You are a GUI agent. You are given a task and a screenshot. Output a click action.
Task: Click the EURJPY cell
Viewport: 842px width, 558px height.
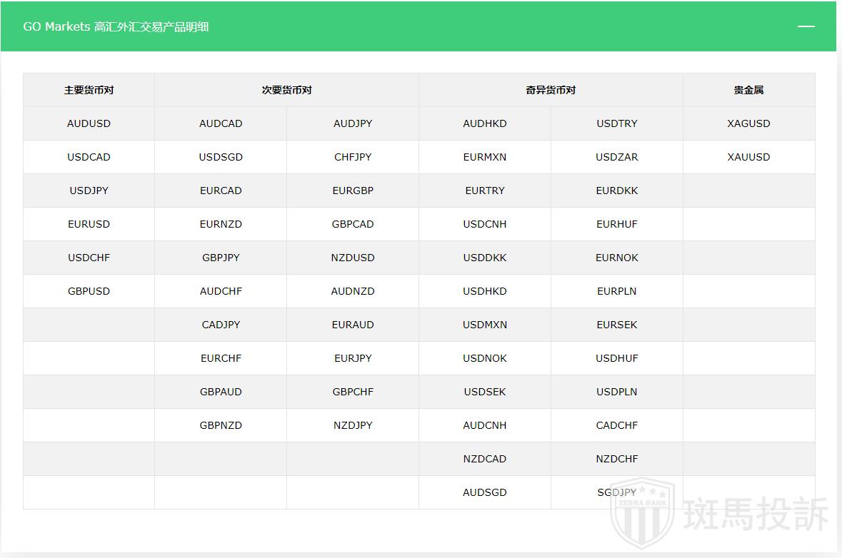pos(353,358)
